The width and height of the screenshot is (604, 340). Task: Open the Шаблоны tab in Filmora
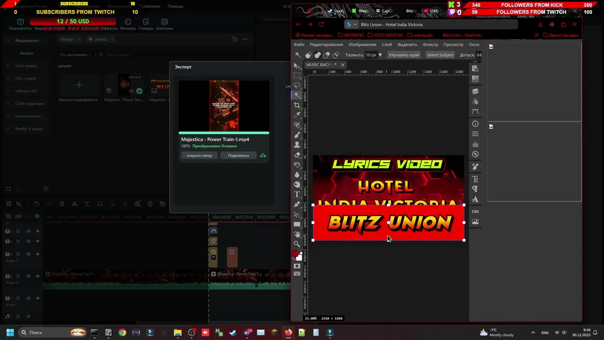coord(164,25)
